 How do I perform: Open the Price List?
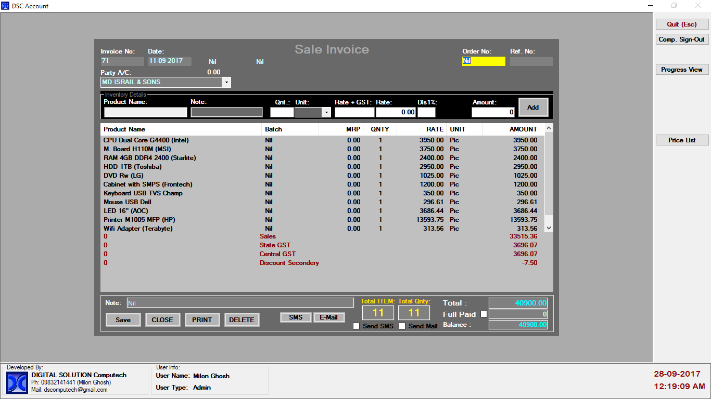[x=682, y=140]
